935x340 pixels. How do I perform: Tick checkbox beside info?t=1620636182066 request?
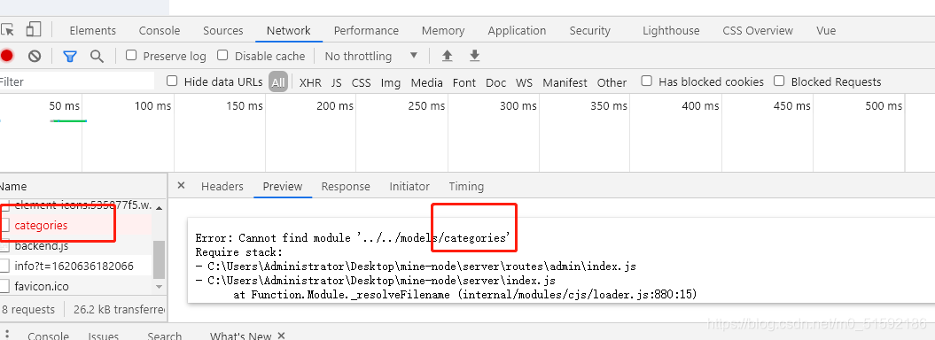coord(4,267)
